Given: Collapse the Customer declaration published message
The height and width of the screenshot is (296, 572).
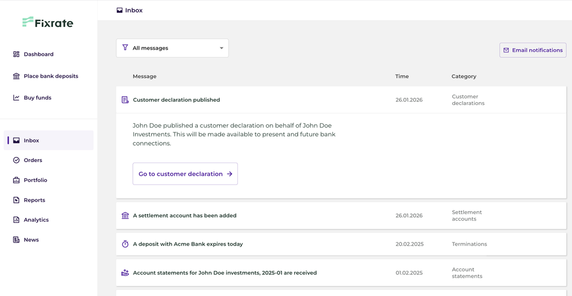Looking at the screenshot, I should tap(177, 100).
